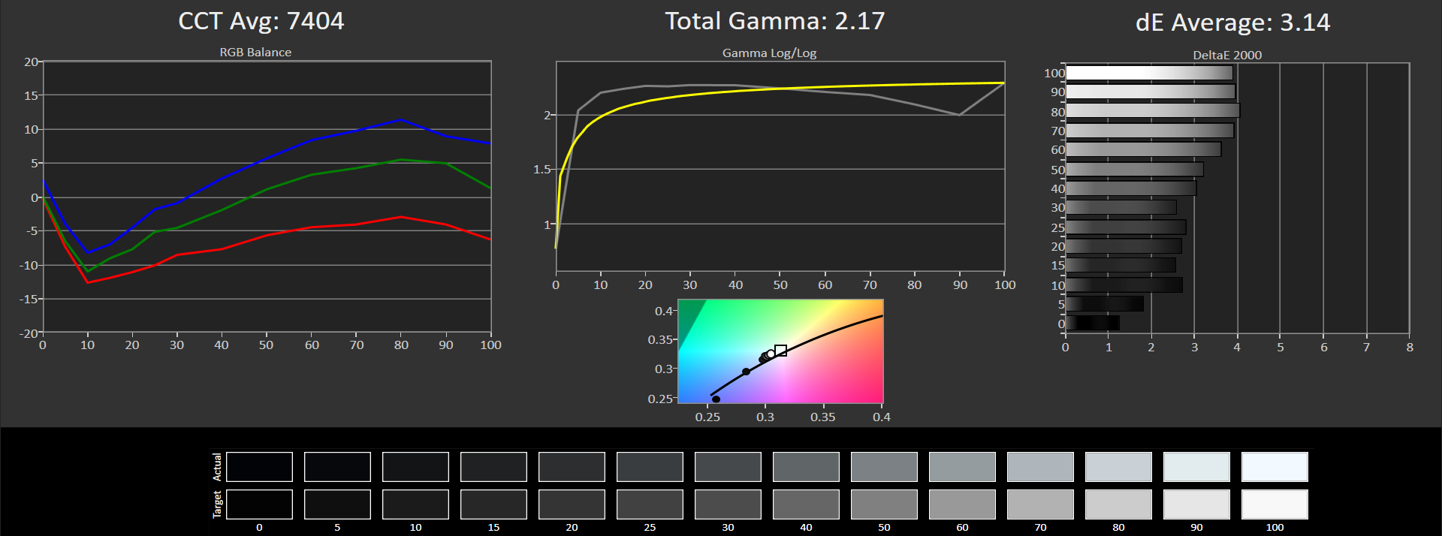This screenshot has height=536, width=1442.
Task: Click the CCT Avg: 7404 heading
Action: (261, 21)
